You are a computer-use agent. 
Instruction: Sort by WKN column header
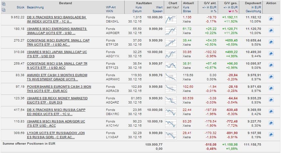[x=109, y=11]
